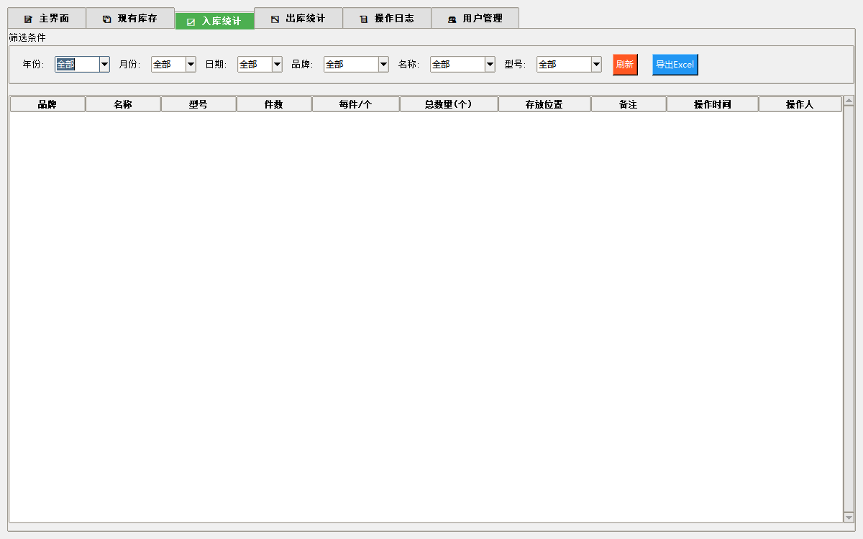Click the 操作日志 tab icon
This screenshot has height=539, width=863.
coord(363,19)
